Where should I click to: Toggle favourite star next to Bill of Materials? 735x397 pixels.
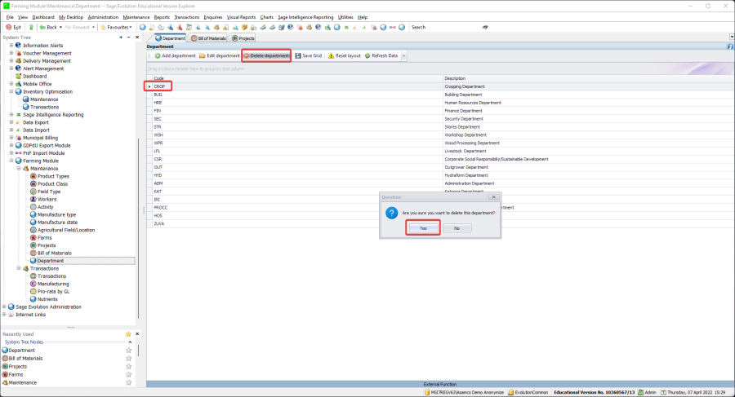click(x=128, y=358)
